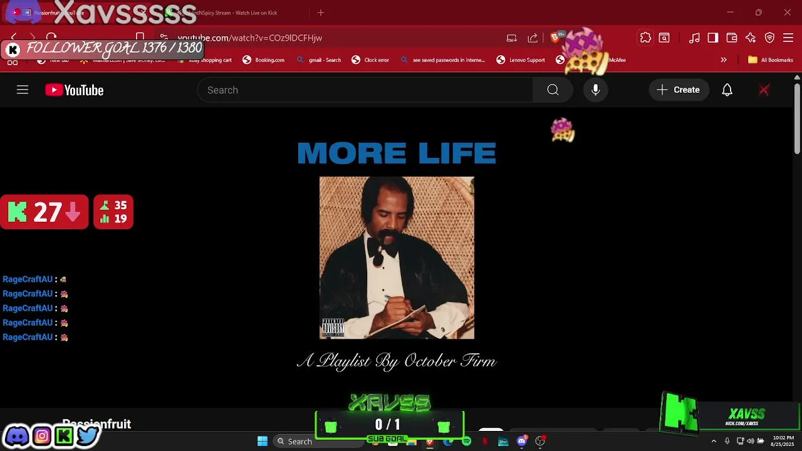The height and width of the screenshot is (451, 802).
Task: Open the media music note control
Action: [x=694, y=38]
